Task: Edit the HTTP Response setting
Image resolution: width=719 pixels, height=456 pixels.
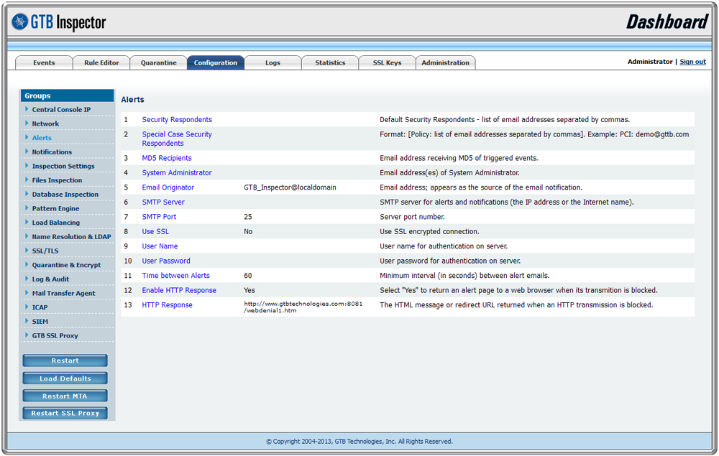Action: [x=167, y=304]
